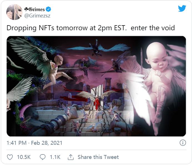192x165 pixels.
Task: Click the Feb 28, 2021 date
Action: (46, 143)
